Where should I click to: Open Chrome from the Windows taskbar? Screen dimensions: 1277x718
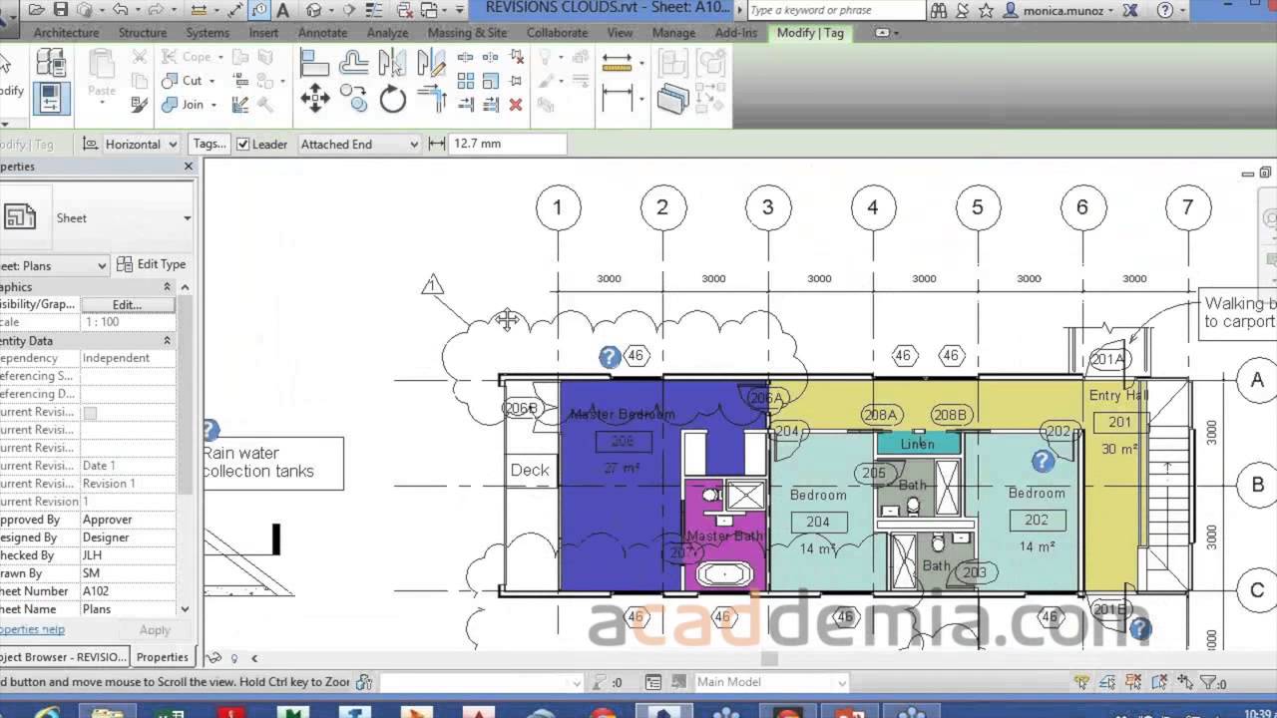click(603, 712)
